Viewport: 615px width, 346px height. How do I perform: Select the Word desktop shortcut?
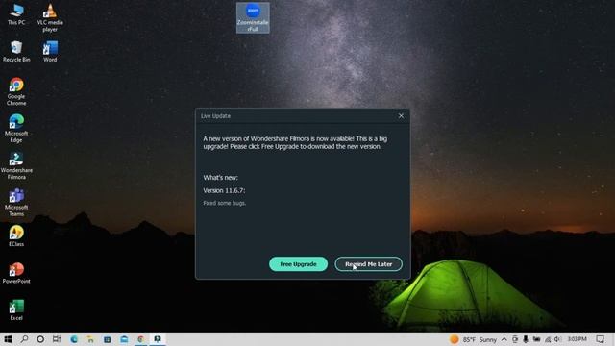pos(50,51)
